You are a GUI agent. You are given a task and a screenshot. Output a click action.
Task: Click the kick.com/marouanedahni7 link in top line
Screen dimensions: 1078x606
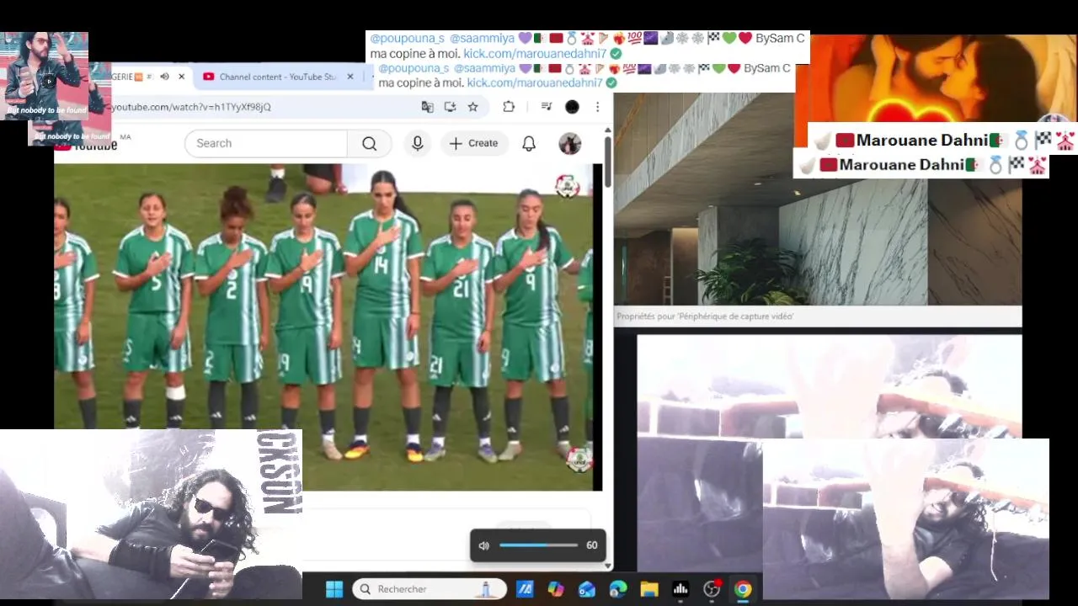[535, 54]
